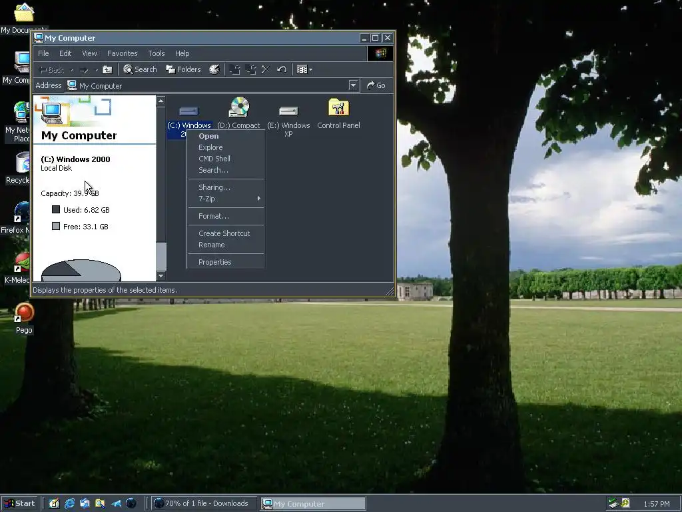Viewport: 682px width, 512px height.
Task: Select the Control Panel icon
Action: point(338,107)
